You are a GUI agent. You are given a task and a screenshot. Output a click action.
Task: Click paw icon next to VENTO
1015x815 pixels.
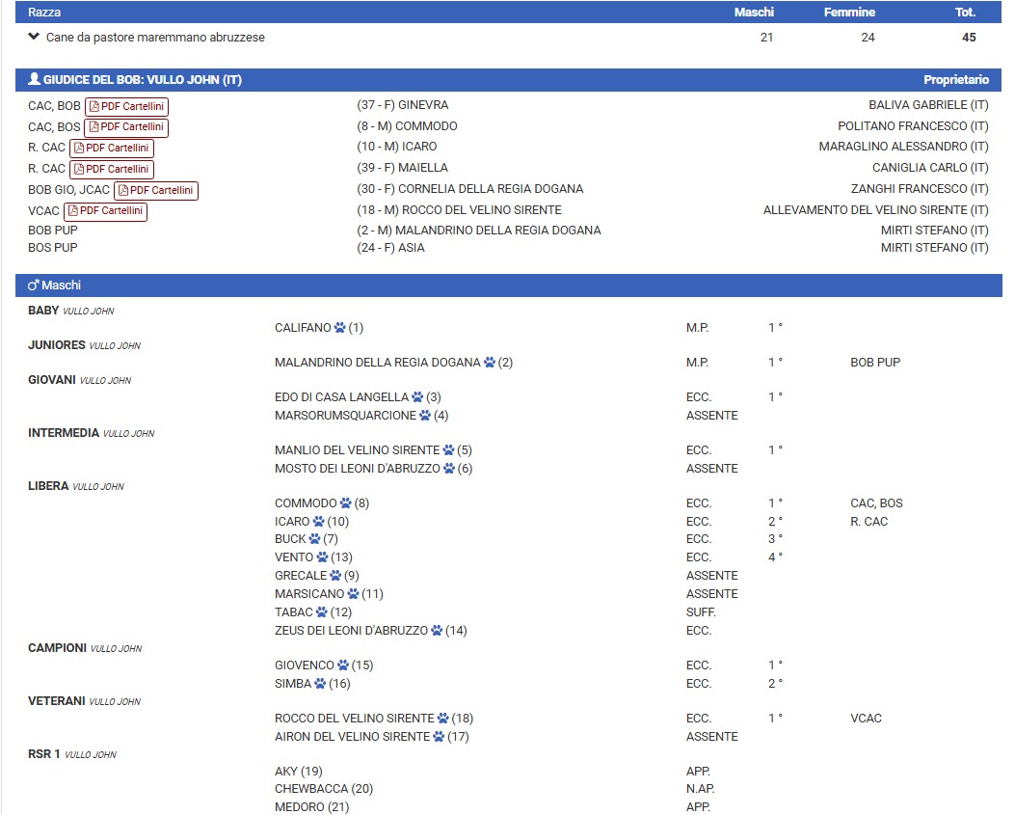tap(321, 557)
